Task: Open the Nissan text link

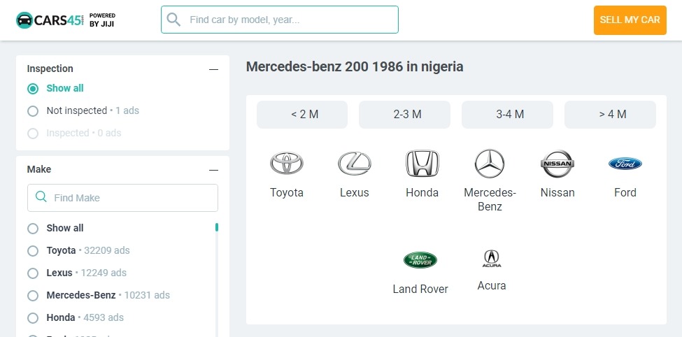Action: point(557,193)
